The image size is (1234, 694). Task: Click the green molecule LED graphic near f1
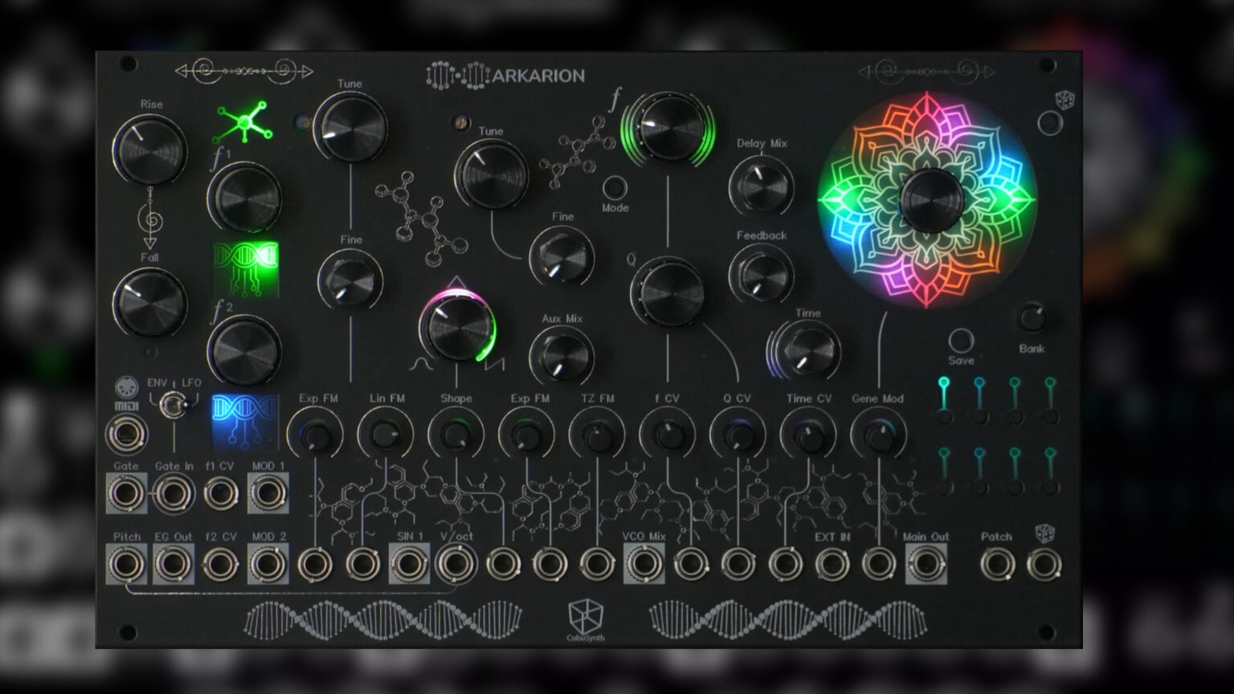pyautogui.click(x=243, y=121)
